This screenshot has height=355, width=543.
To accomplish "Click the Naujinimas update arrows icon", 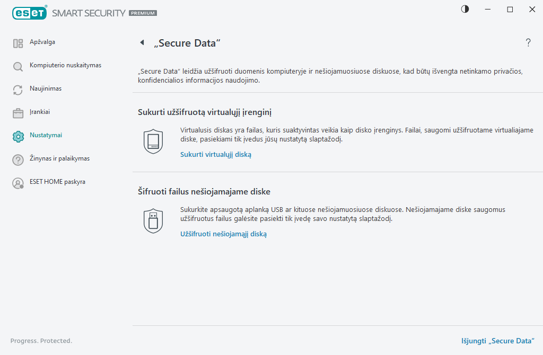I will [17, 88].
